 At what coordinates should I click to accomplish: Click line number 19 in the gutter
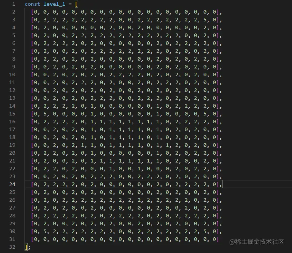pyautogui.click(x=12, y=145)
